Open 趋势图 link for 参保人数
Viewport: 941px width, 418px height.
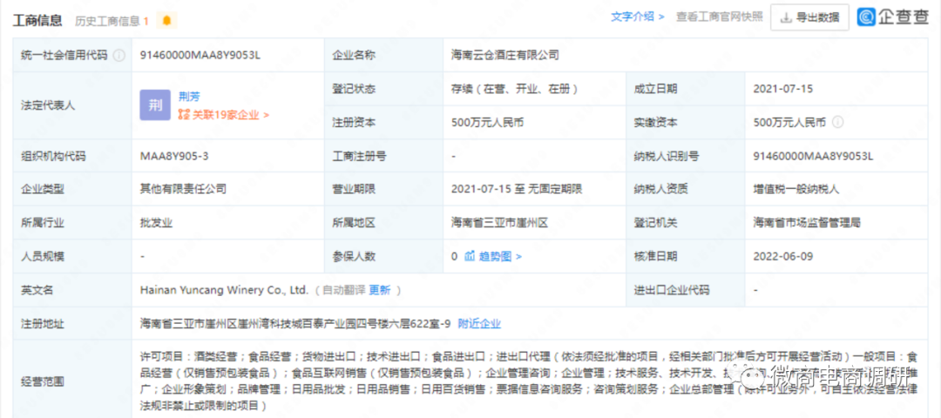click(500, 257)
